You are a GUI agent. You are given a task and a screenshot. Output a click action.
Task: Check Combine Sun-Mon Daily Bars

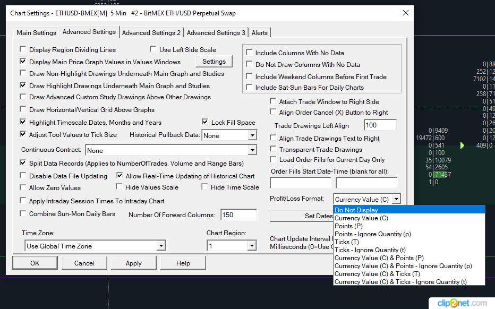[23, 213]
